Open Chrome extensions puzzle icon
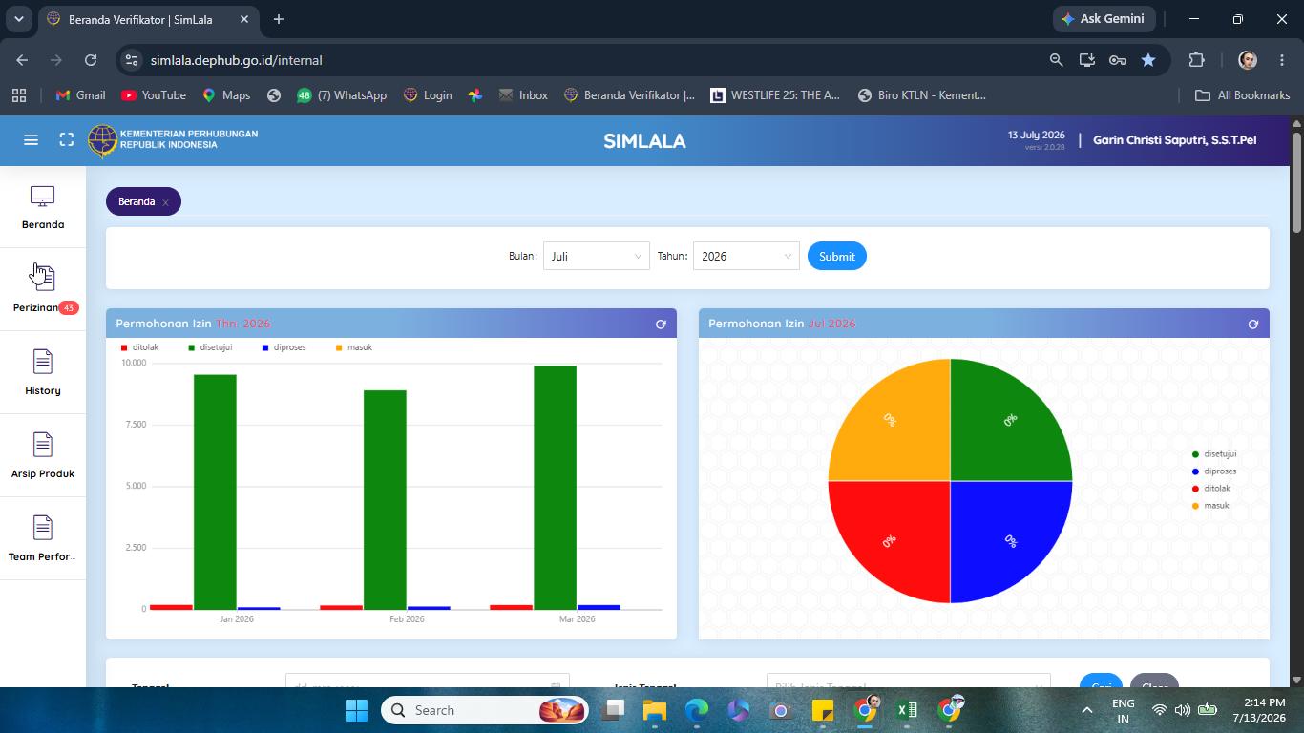This screenshot has width=1304, height=733. (x=1197, y=60)
